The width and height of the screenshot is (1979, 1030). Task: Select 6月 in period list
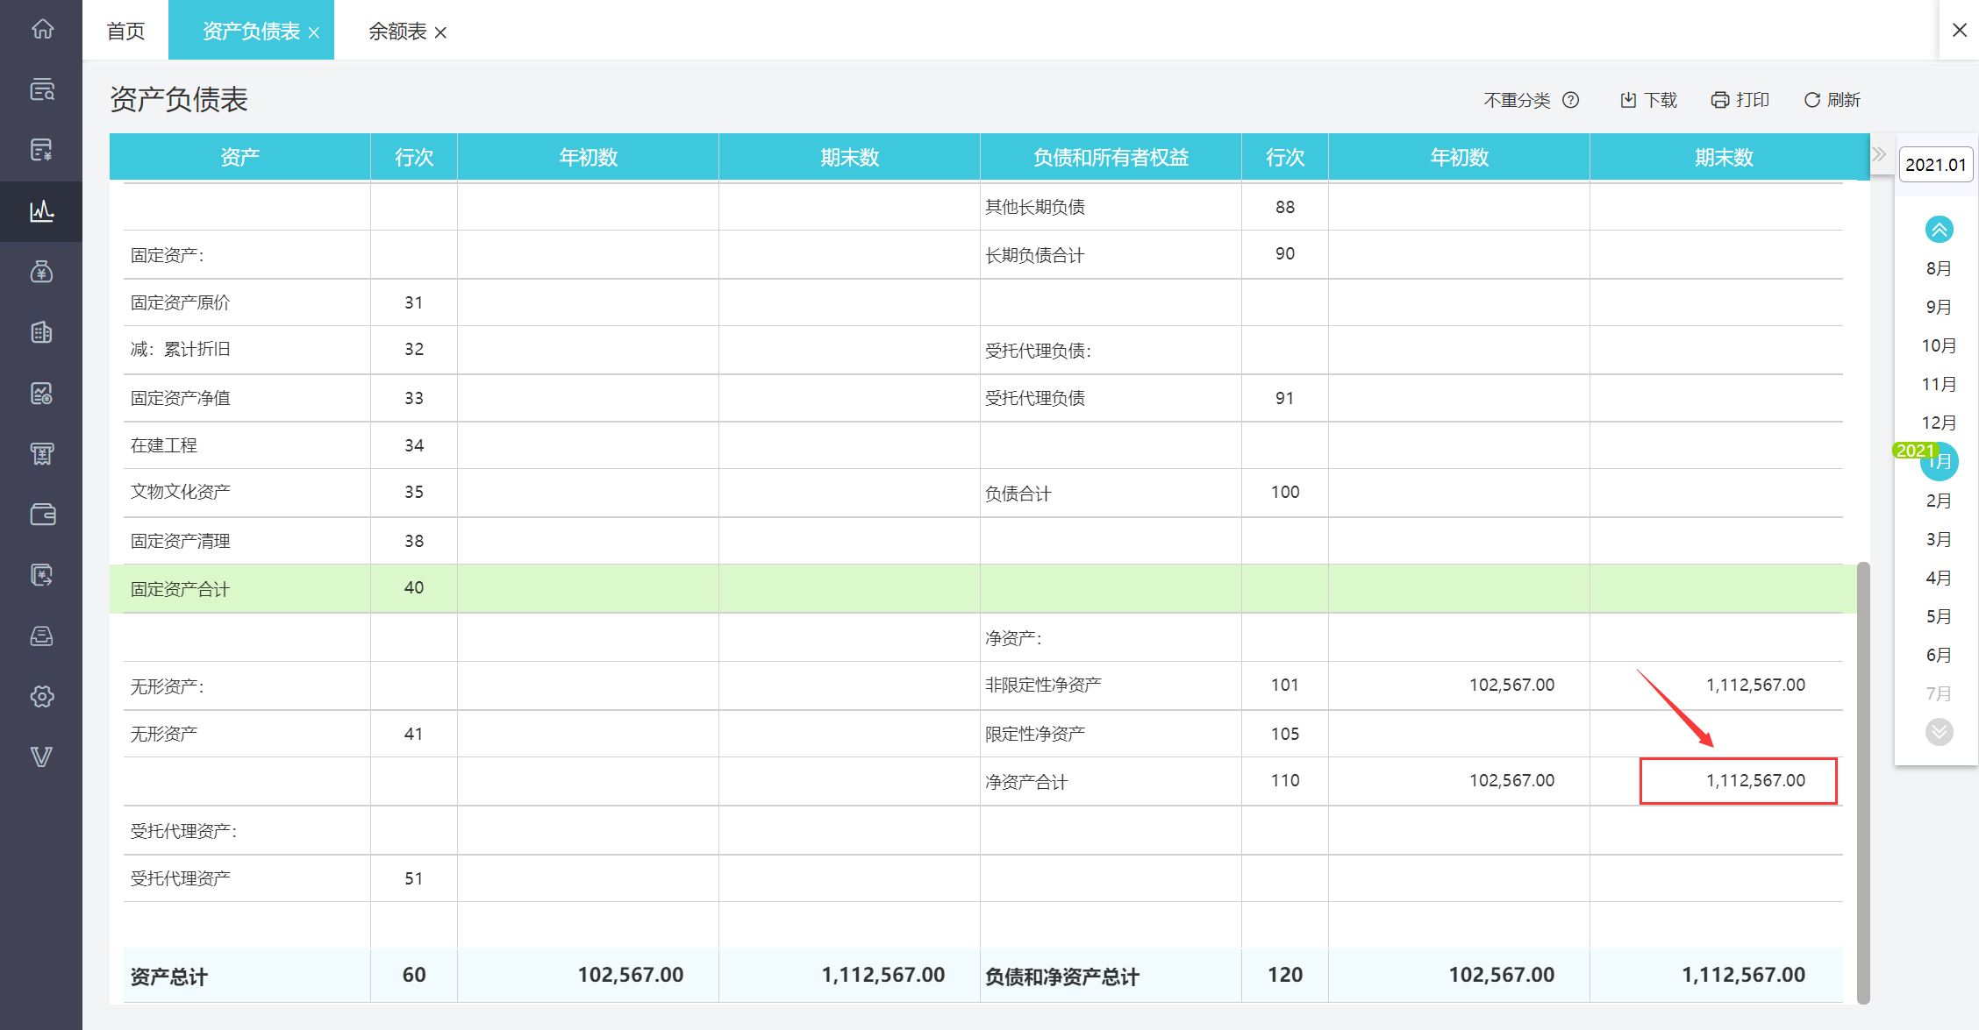(1939, 655)
